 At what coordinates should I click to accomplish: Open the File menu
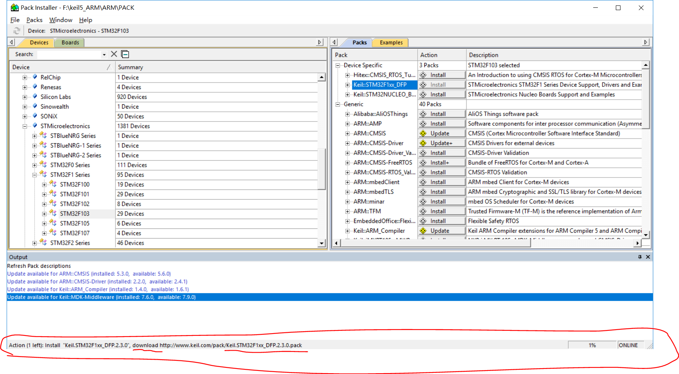coord(15,20)
